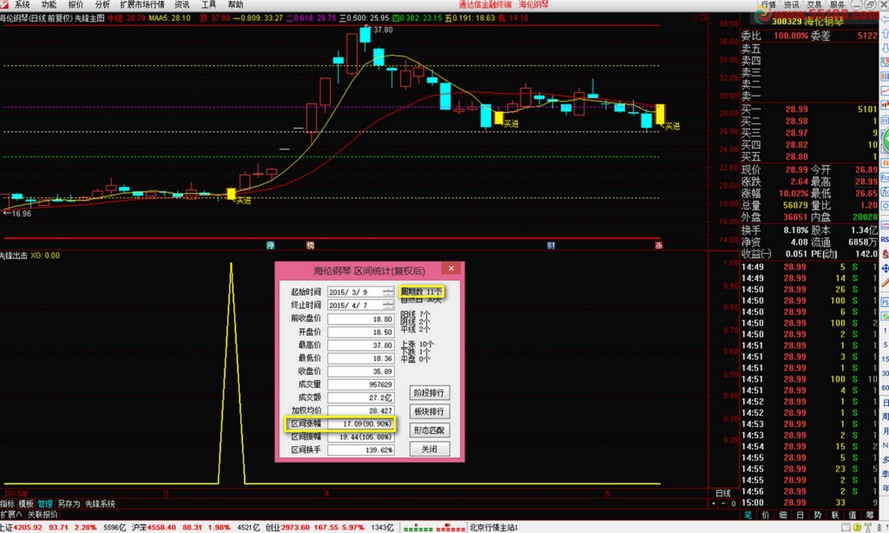Click the yellow status icon in bottom tray

tap(858, 527)
